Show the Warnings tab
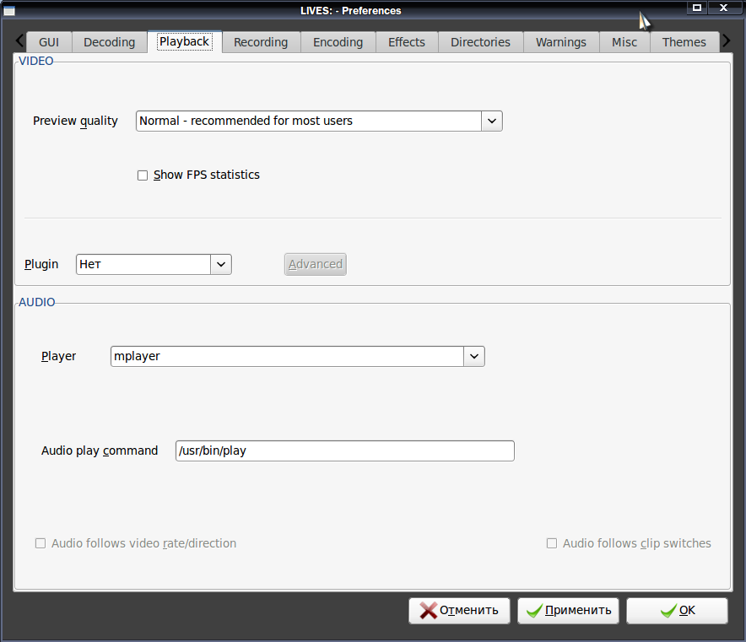Screen dimensions: 746x642 pyautogui.click(x=561, y=42)
